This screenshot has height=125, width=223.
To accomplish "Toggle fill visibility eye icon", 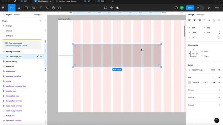I will point(214,82).
